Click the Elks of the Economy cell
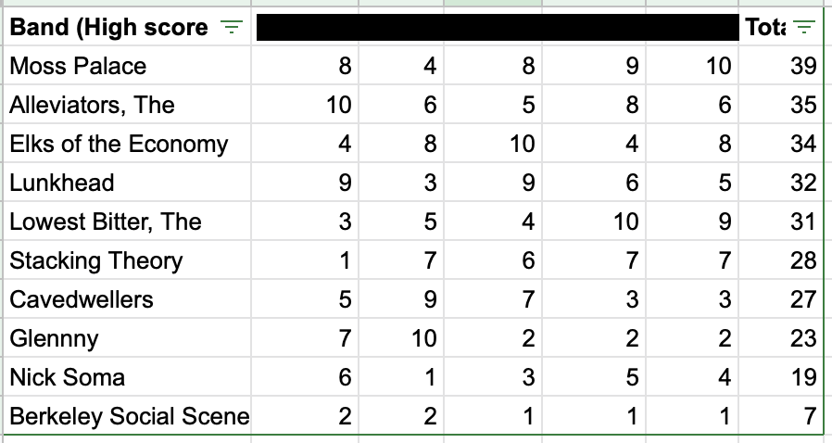This screenshot has height=443, width=832. [127, 144]
